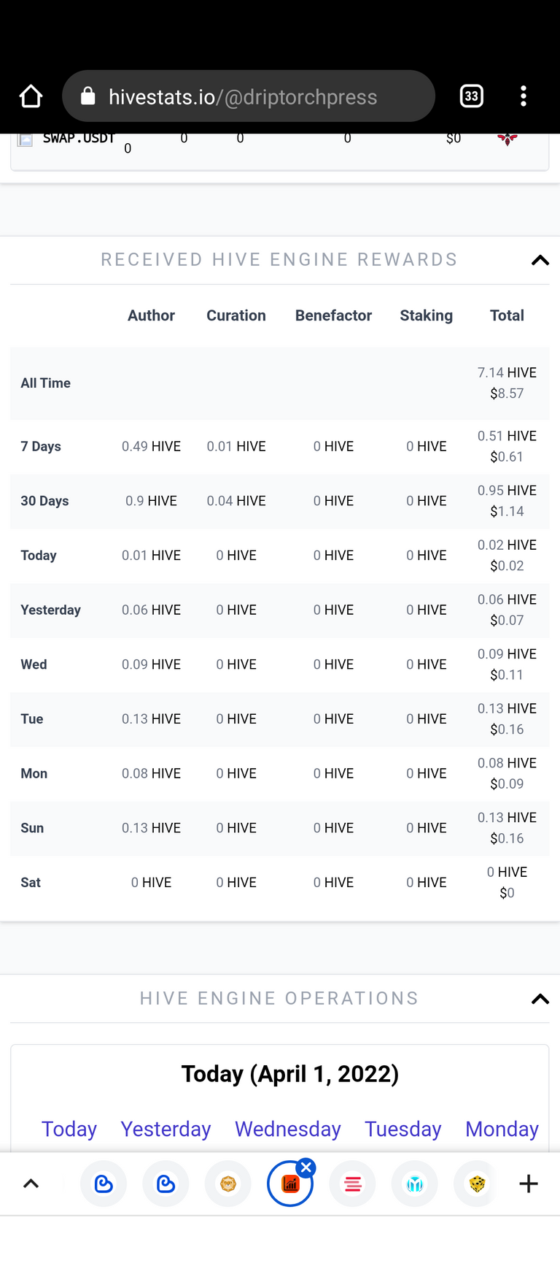Tap the hivestats.io URL address field
Screen dimensions: 560x1277
(249, 96)
